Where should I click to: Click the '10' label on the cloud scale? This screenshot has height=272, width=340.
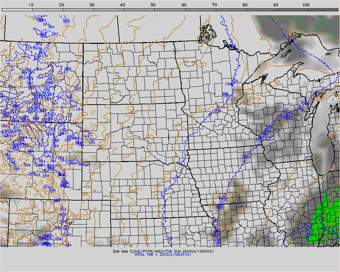click(31, 5)
